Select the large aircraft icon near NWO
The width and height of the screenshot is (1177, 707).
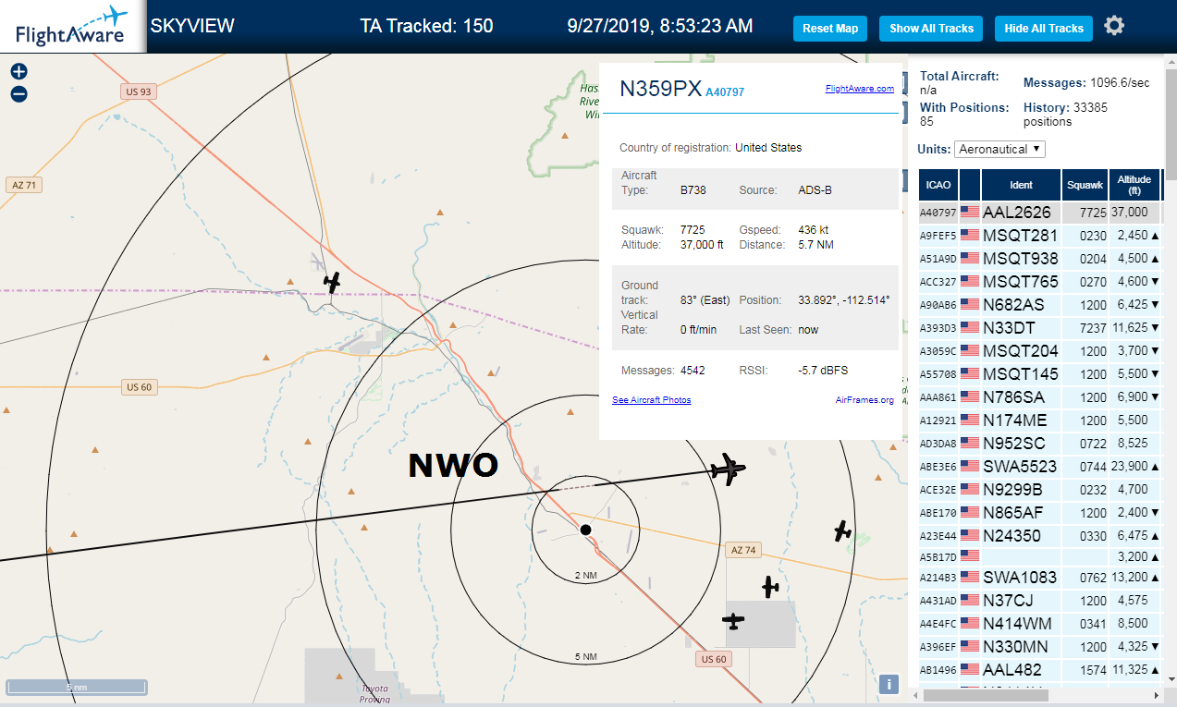coord(729,469)
